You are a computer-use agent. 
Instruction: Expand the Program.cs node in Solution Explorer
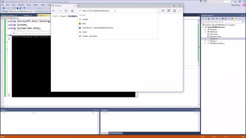pyautogui.click(x=205, y=39)
